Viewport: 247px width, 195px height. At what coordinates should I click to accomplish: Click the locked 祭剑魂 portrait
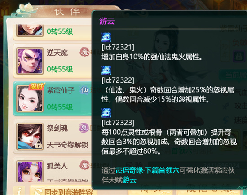(30, 136)
